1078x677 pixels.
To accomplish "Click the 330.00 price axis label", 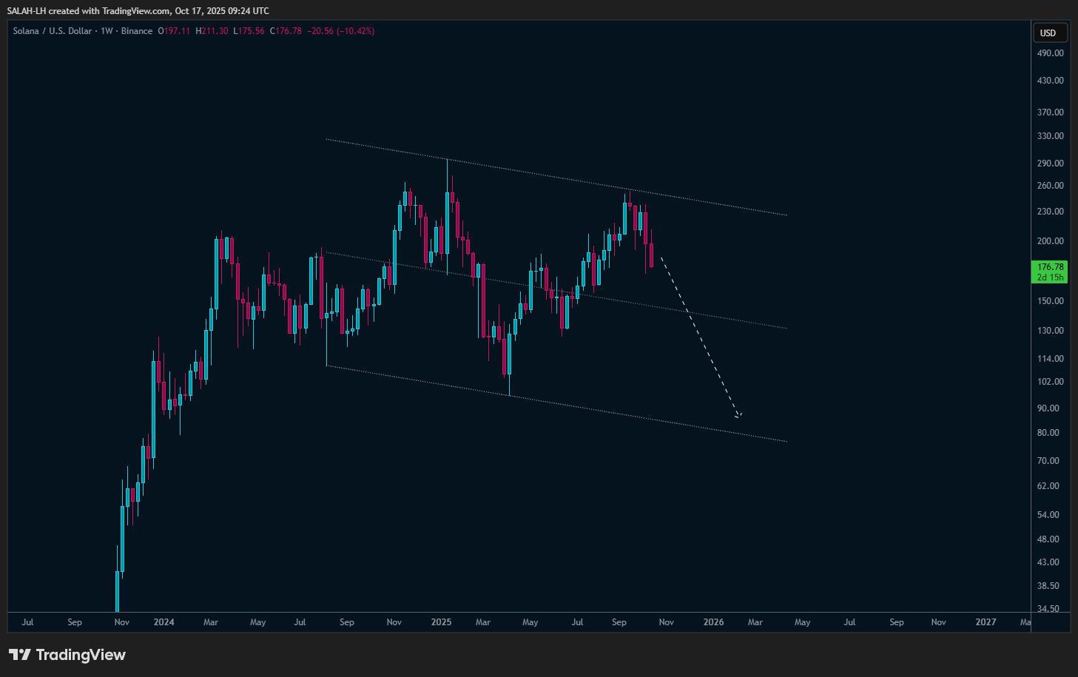I will tap(1051, 136).
